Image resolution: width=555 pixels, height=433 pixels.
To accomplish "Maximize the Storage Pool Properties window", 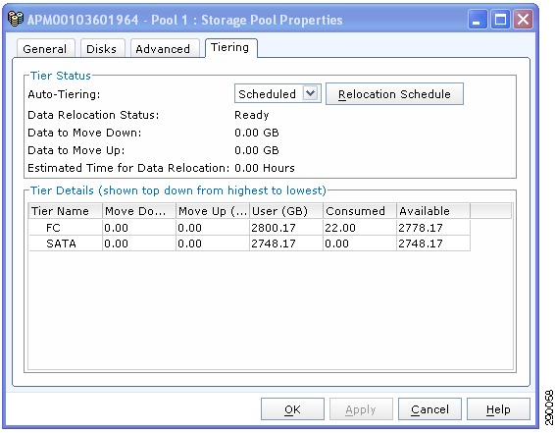I will [x=500, y=19].
